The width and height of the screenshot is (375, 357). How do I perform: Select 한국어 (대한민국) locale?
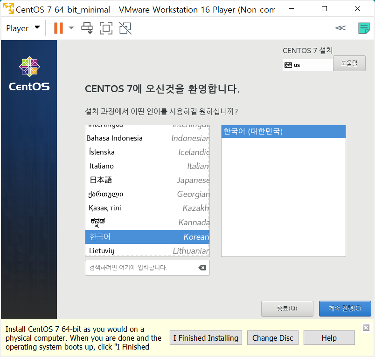pos(284,131)
